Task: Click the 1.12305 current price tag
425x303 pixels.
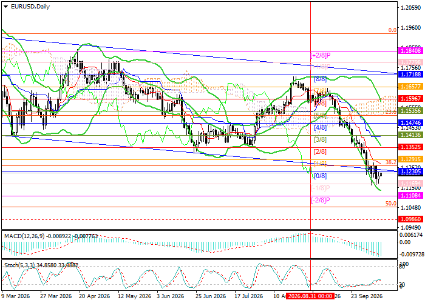Action: click(411, 171)
